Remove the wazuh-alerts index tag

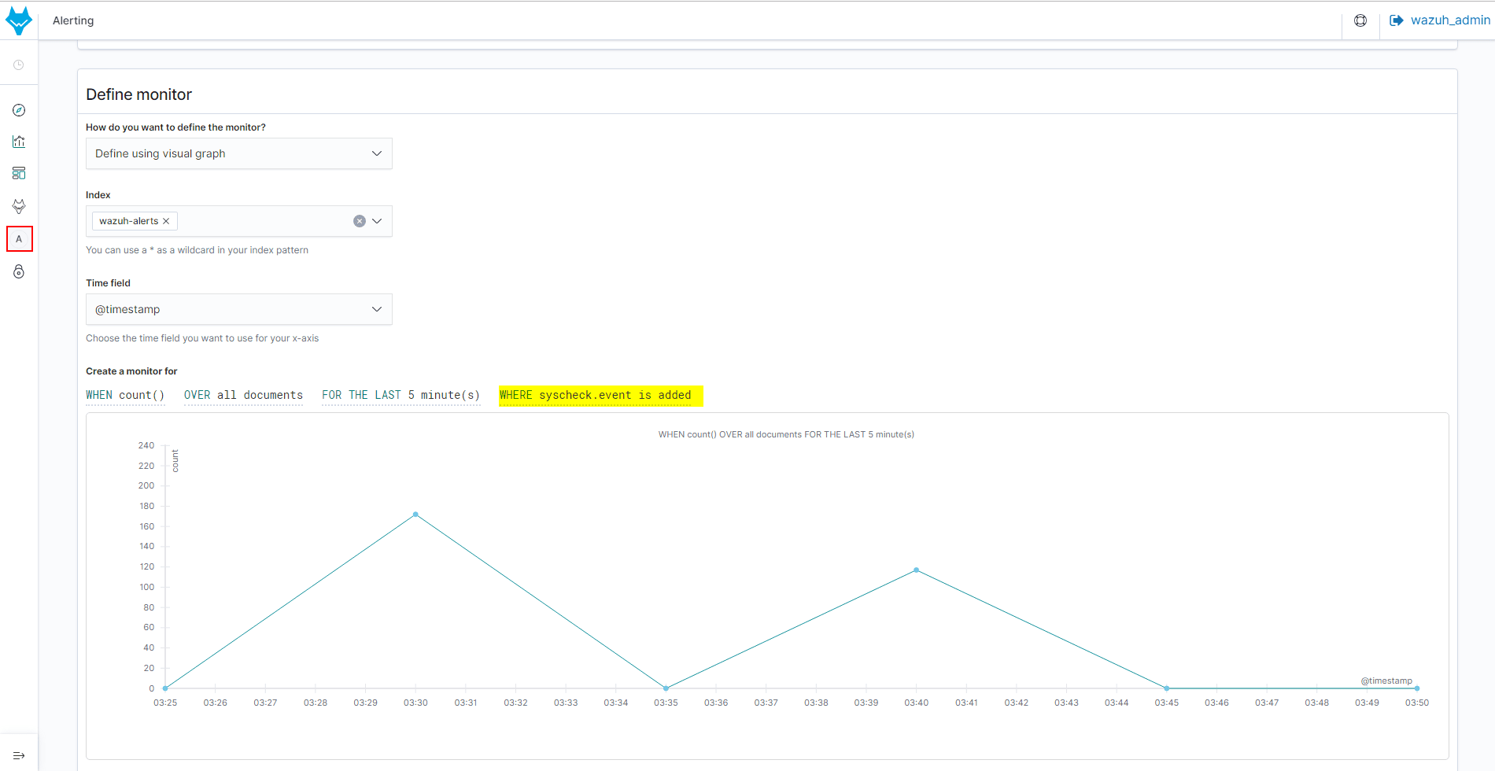pos(166,221)
